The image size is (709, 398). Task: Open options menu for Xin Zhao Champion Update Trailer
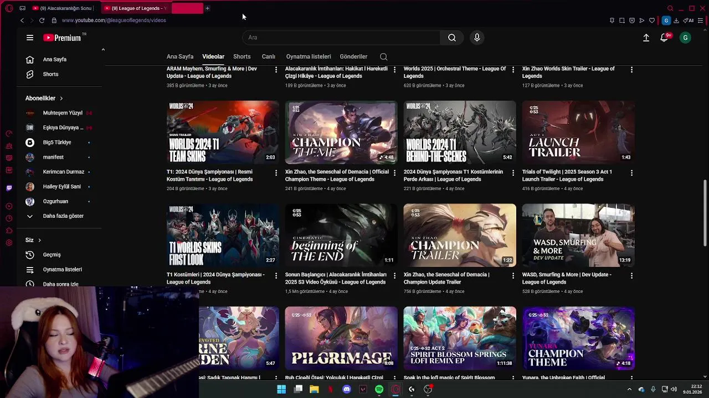(513, 276)
